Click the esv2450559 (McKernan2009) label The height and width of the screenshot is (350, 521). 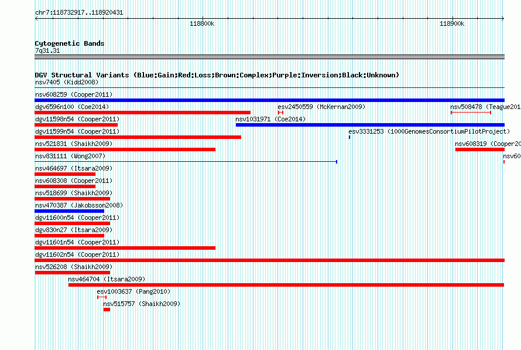321,107
